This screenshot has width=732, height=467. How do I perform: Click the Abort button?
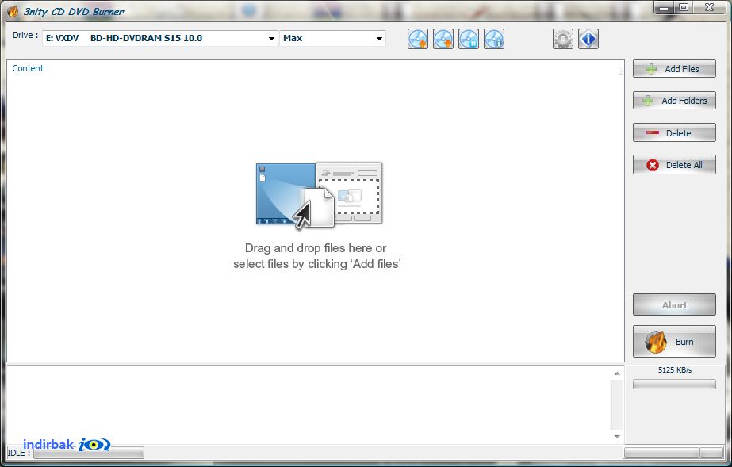(x=674, y=305)
